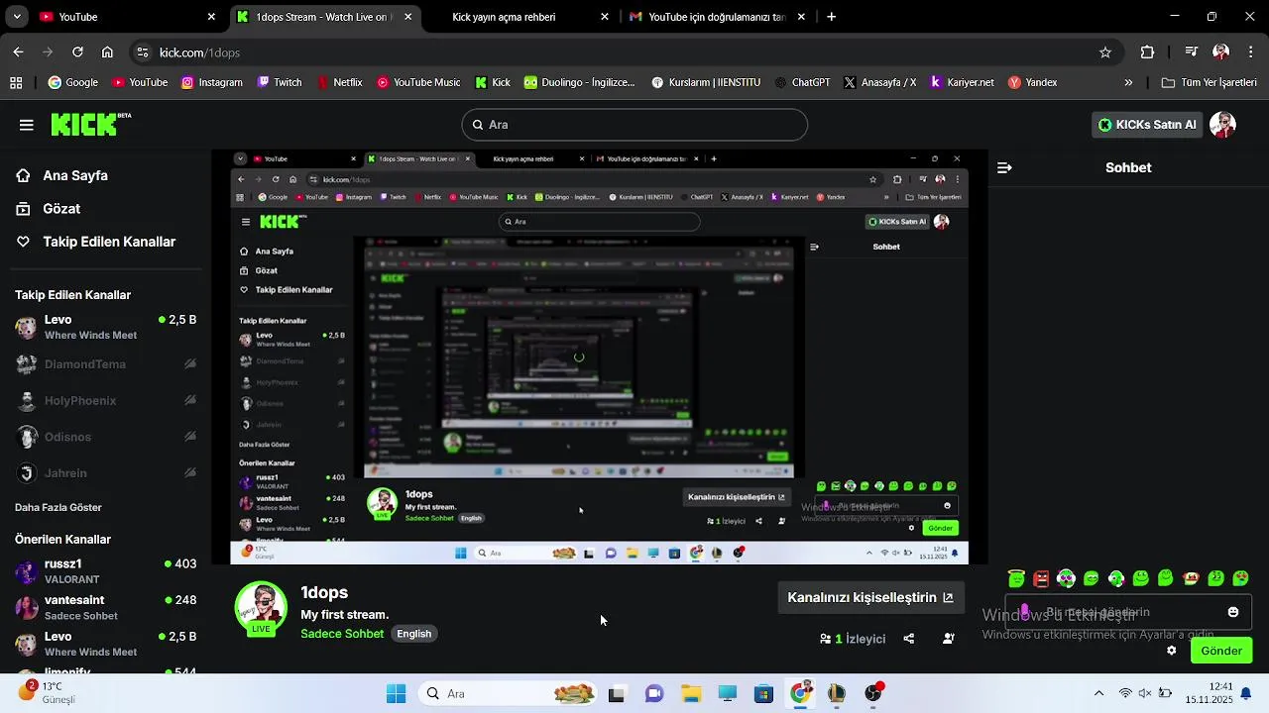The height and width of the screenshot is (713, 1269).
Task: Click the Chrome address bar URL
Action: click(199, 52)
